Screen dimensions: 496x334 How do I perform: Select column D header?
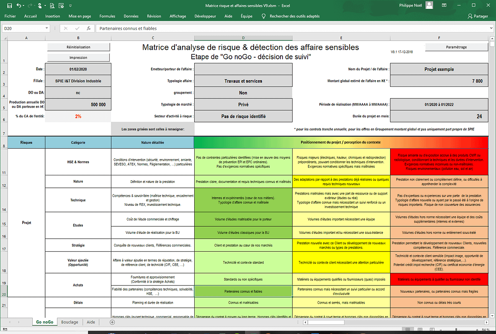[x=243, y=38]
